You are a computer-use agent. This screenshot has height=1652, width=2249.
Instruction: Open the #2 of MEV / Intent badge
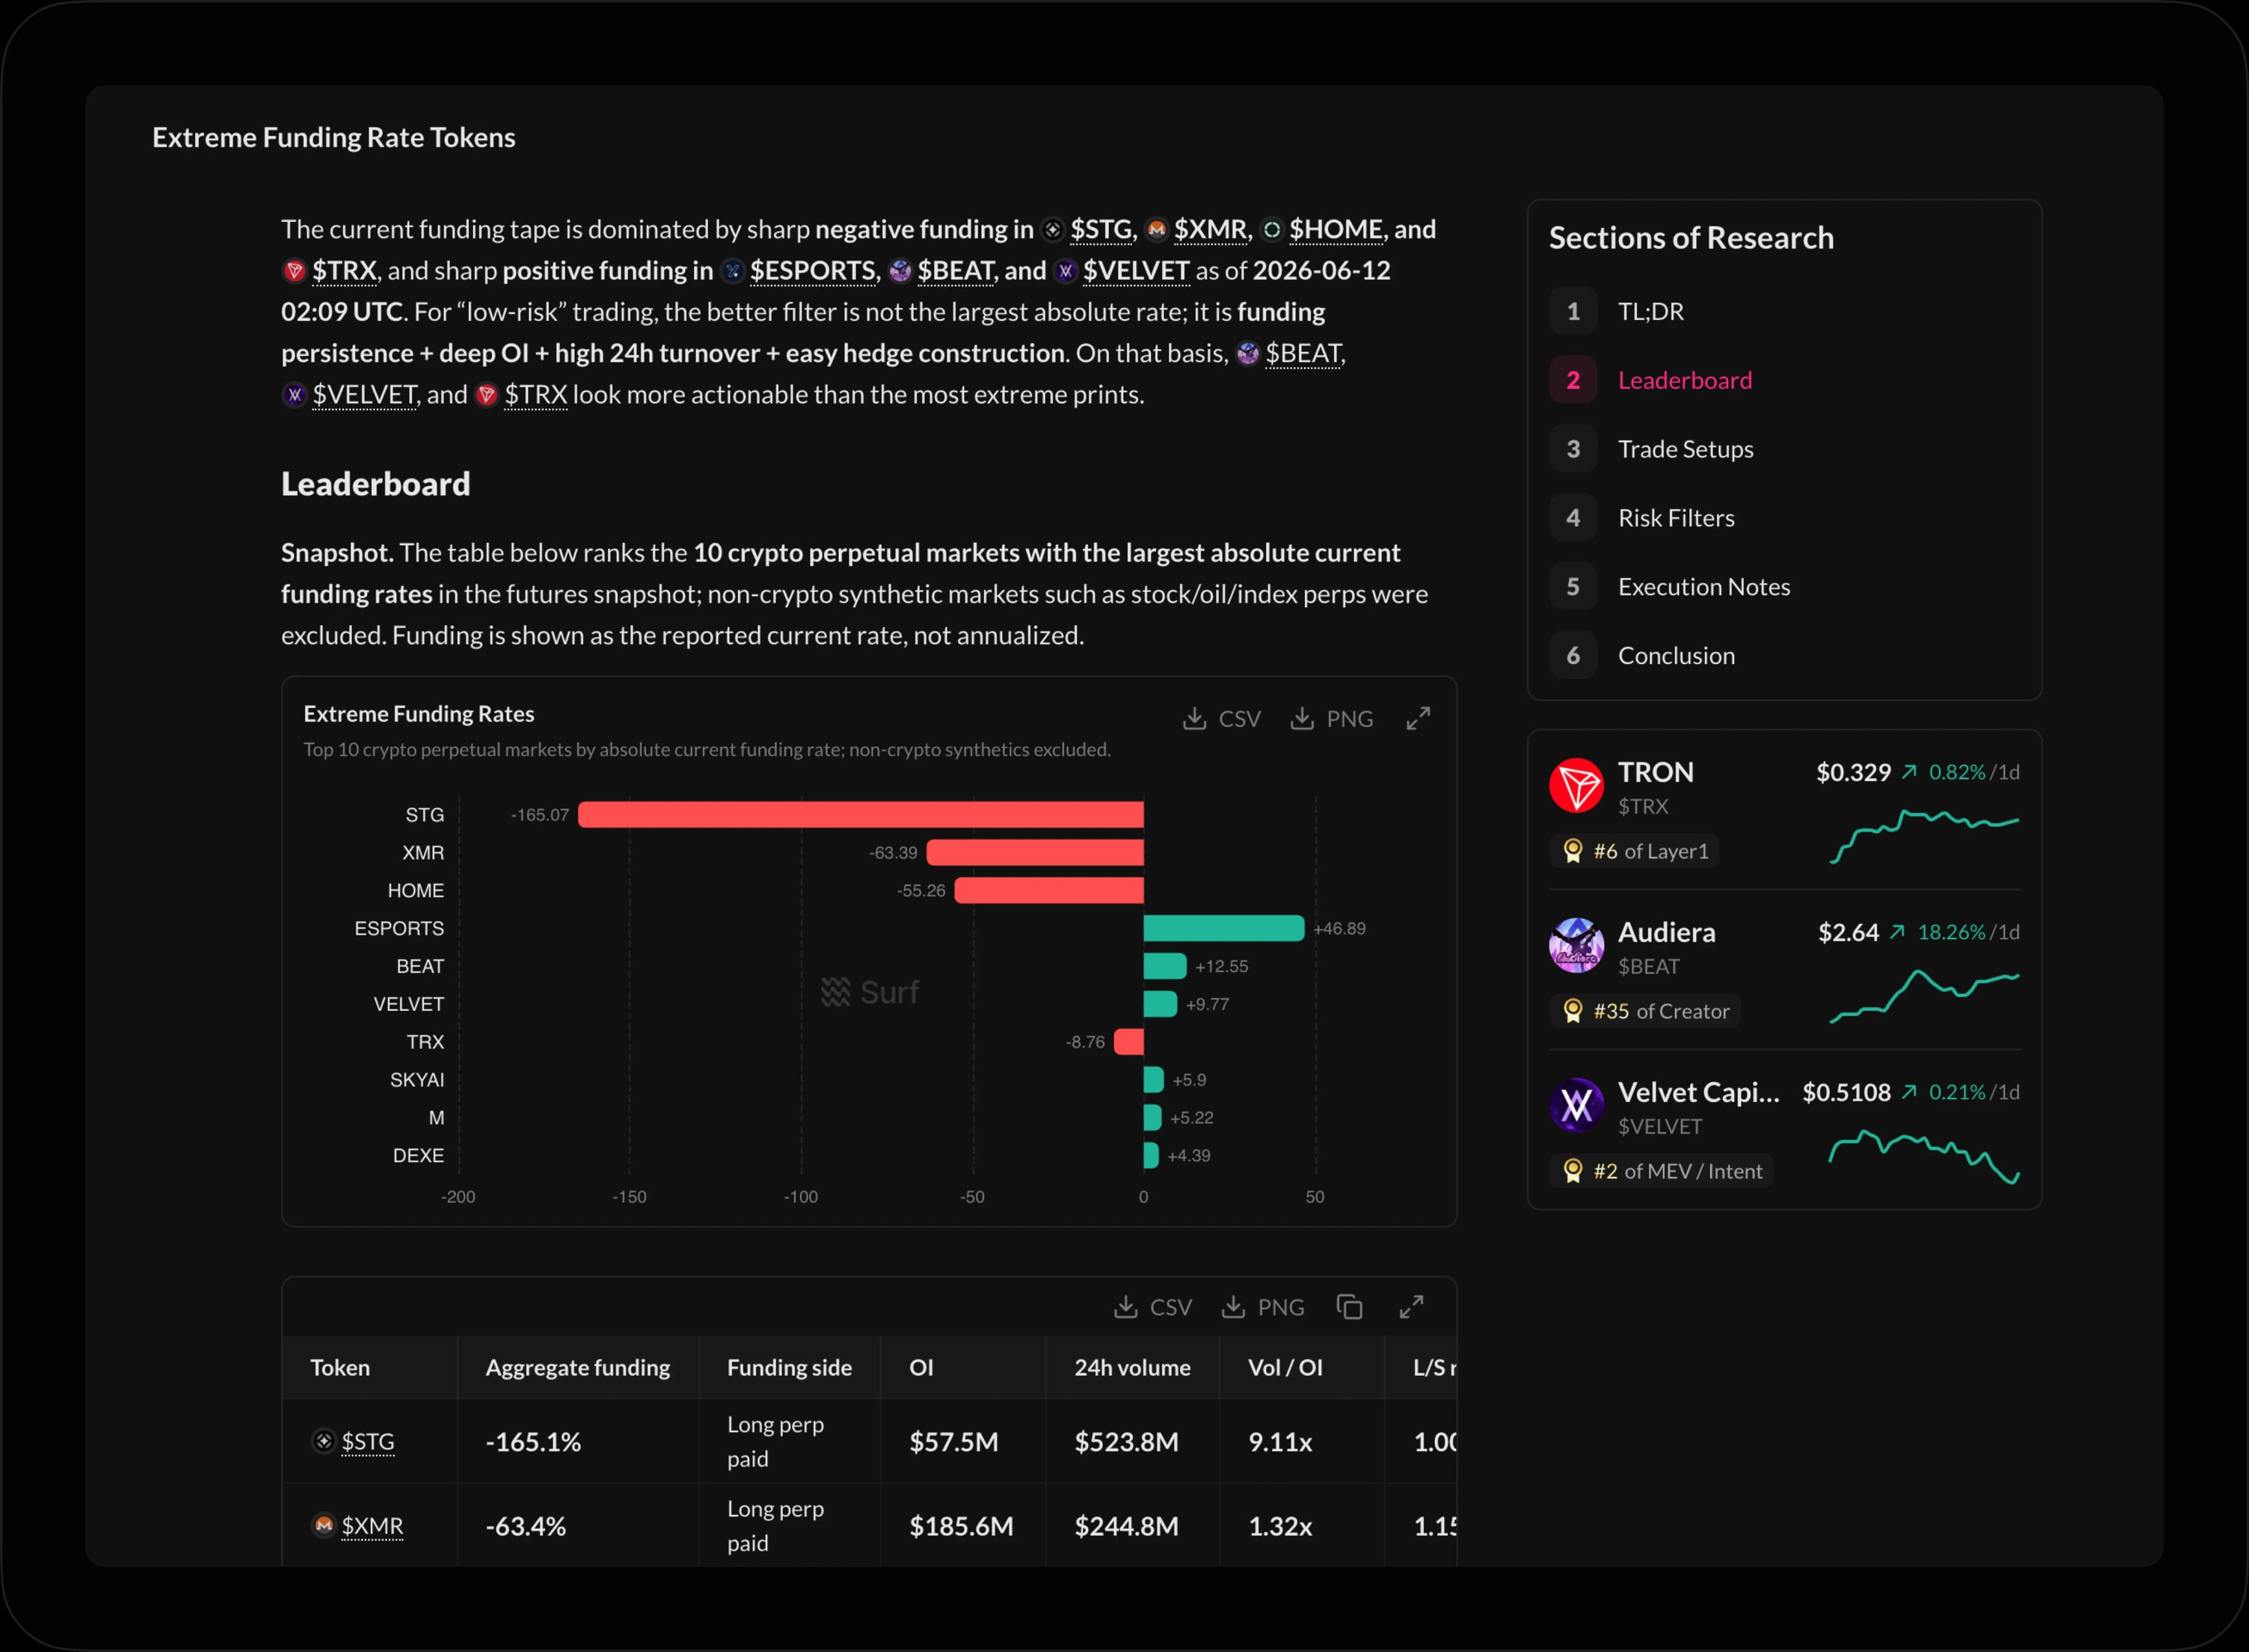click(x=1662, y=1171)
